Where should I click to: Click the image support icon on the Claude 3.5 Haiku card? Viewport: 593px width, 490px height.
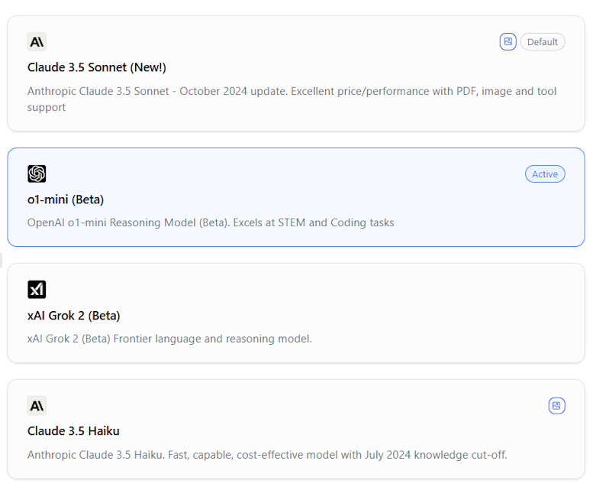click(556, 406)
